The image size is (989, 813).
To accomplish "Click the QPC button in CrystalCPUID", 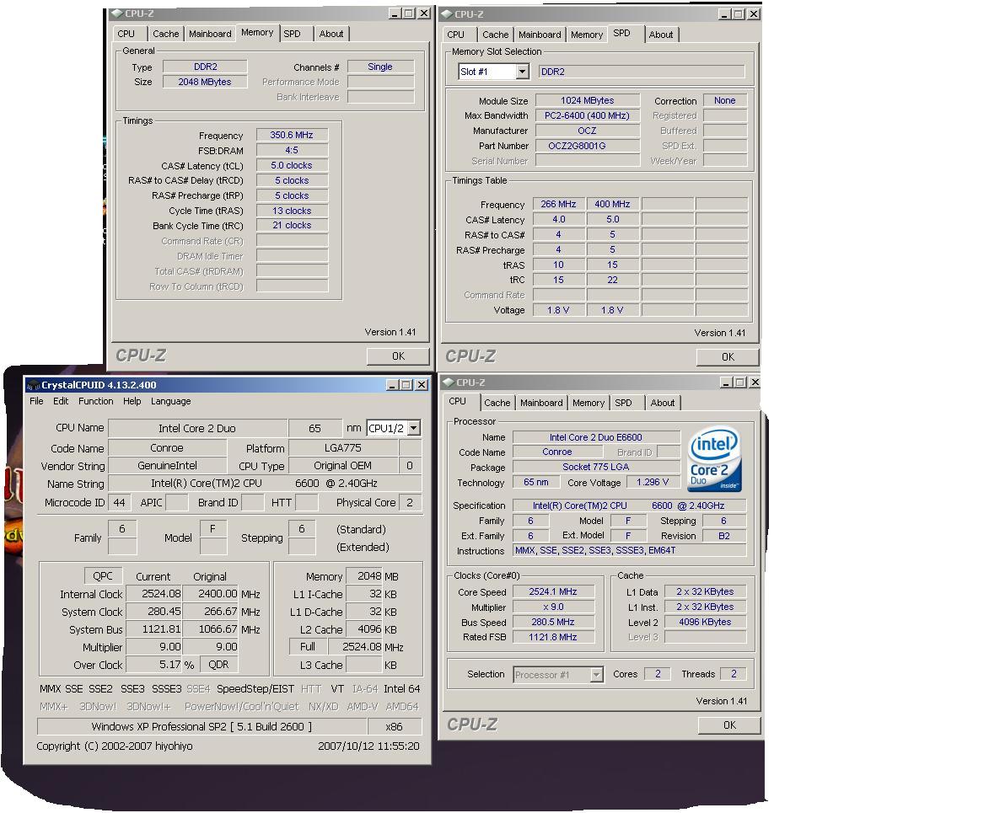I will pos(102,576).
